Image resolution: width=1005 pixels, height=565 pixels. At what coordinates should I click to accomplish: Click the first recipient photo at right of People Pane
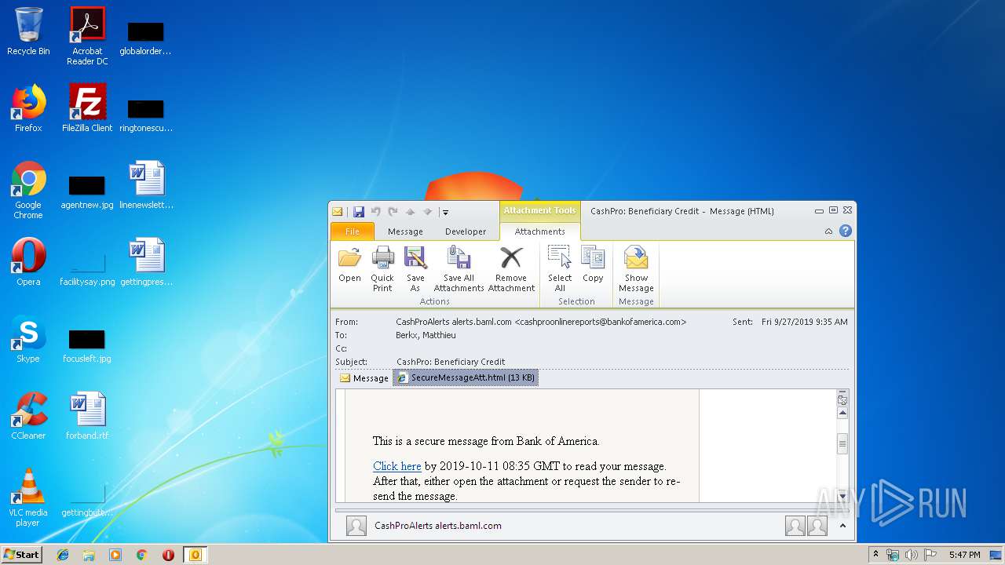(795, 526)
